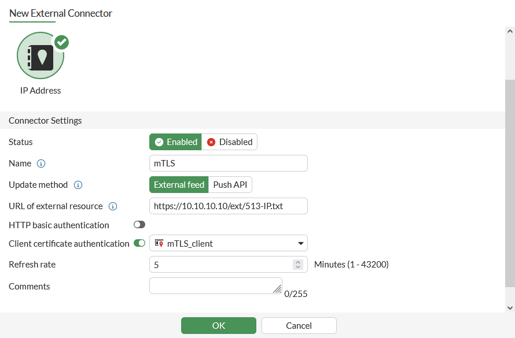This screenshot has height=338, width=515.
Task: Click the Cancel button
Action: 299,325
